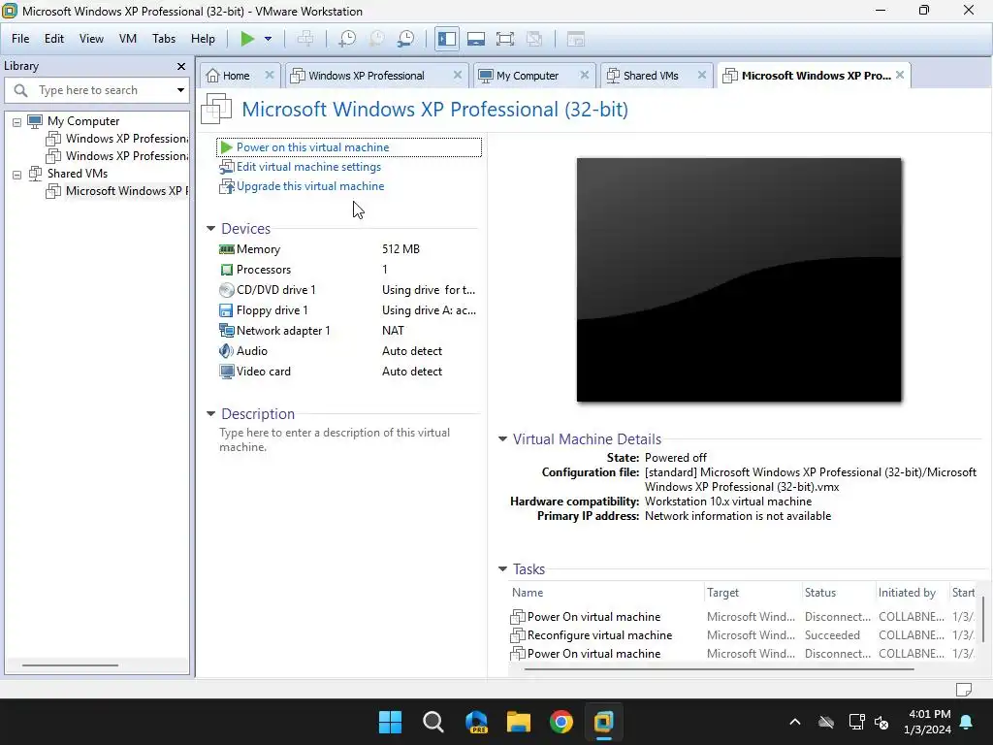
Task: Click the Audio device icon
Action: [226, 351]
